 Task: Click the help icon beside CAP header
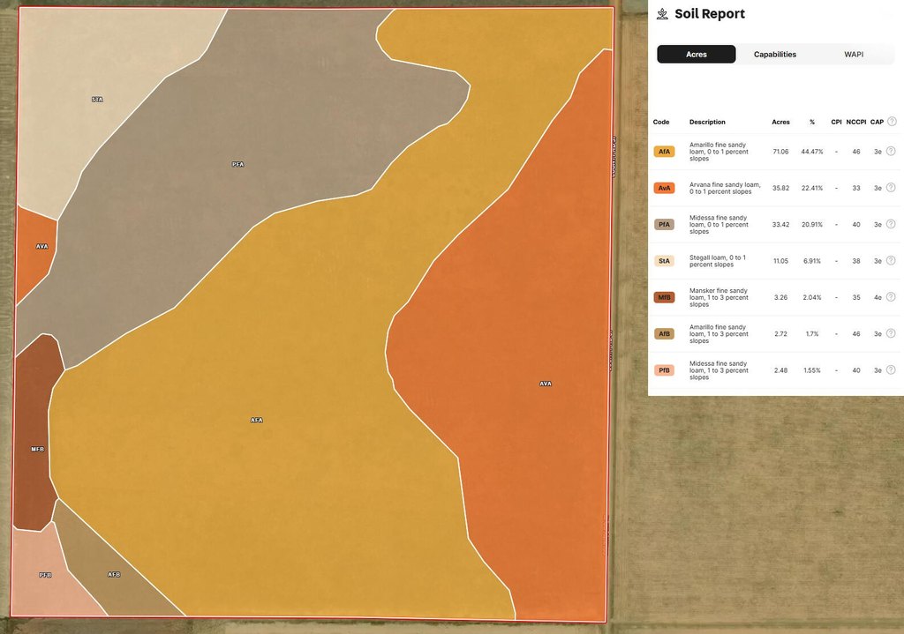point(891,122)
